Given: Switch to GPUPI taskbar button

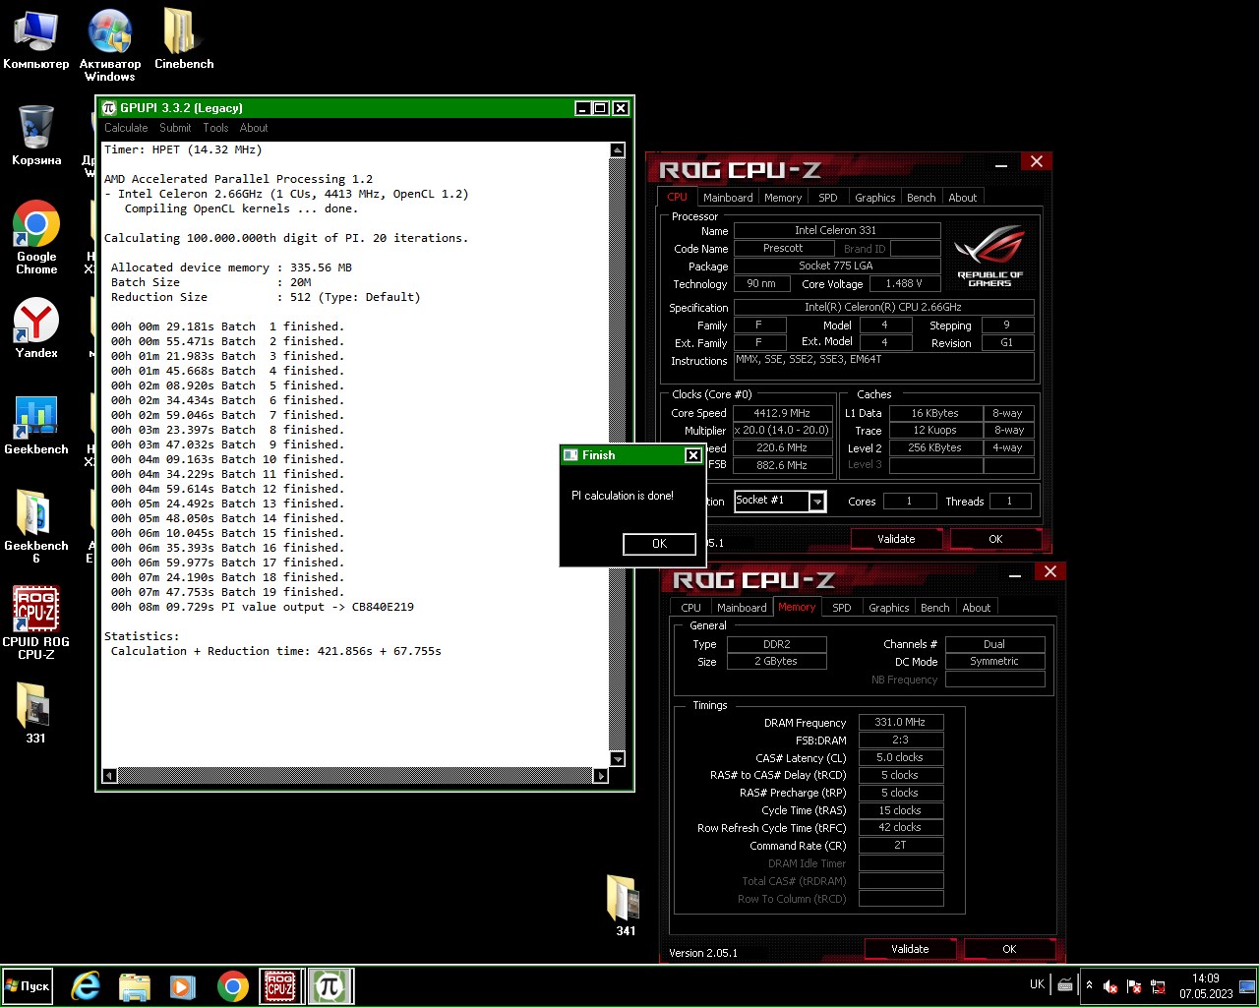Looking at the screenshot, I should pyautogui.click(x=330, y=986).
